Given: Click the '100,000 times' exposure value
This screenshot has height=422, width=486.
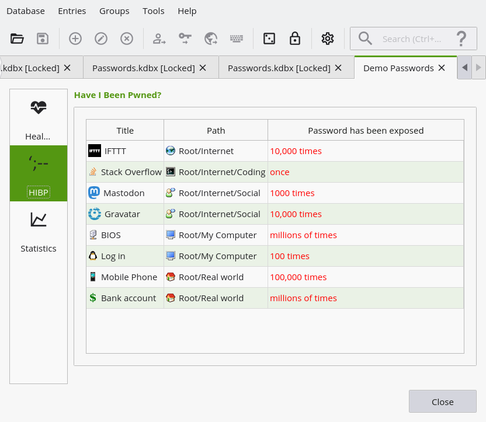Looking at the screenshot, I should click(x=298, y=277).
